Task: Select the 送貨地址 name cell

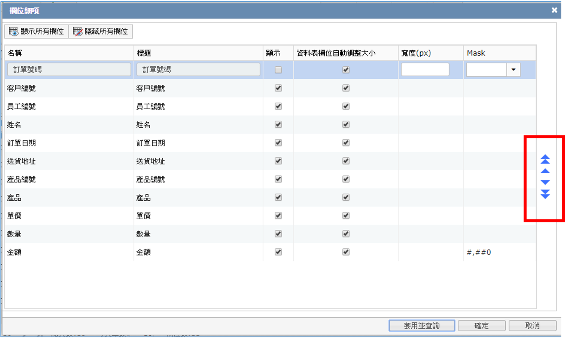Action: (x=69, y=161)
